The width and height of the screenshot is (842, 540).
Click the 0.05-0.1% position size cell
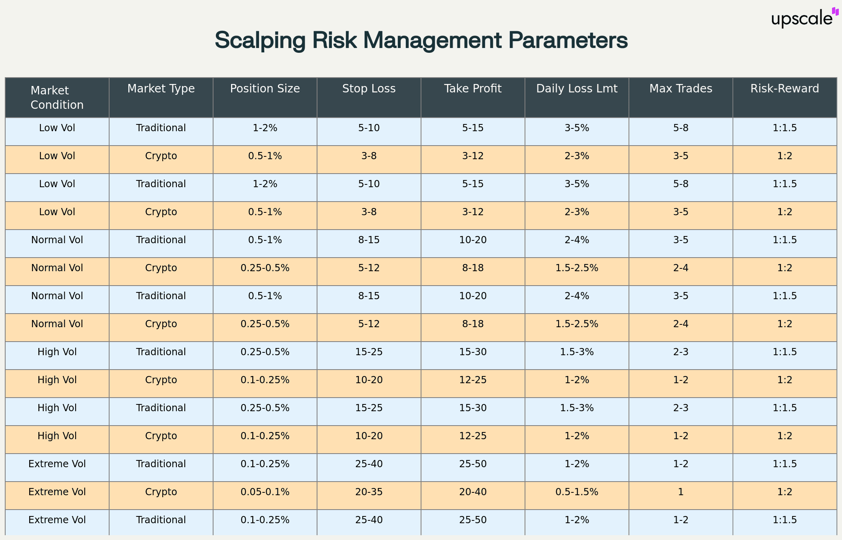[x=265, y=492]
